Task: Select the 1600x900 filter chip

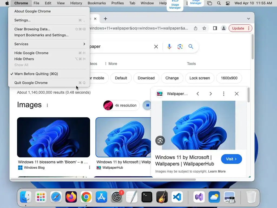Action: 229,78
